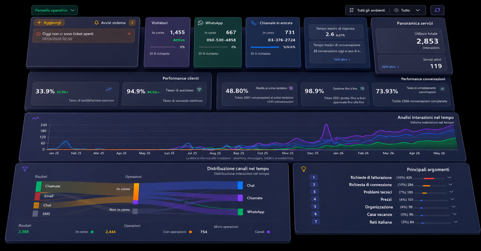Expand the Organizzazione topic row
Viewport: 481px width, 251px height.
[454, 207]
